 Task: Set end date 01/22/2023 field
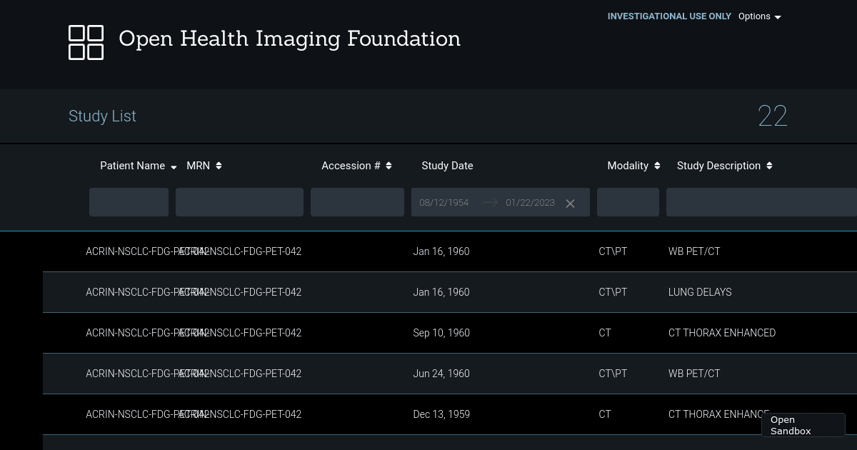tap(530, 203)
